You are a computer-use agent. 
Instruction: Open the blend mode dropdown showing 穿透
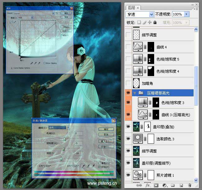[152, 14]
